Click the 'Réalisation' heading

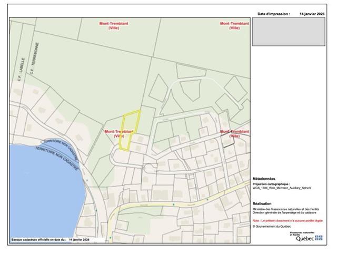coord(262,203)
